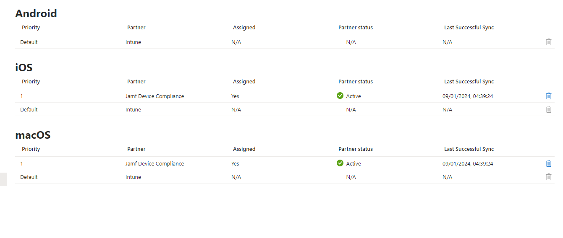Click the Last Successful Sync header under iOS
The image size is (563, 238).
point(469,81)
